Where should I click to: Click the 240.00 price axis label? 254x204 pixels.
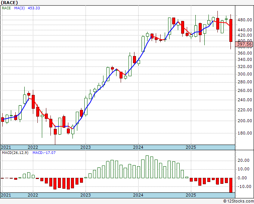pyautogui.click(x=245, y=100)
